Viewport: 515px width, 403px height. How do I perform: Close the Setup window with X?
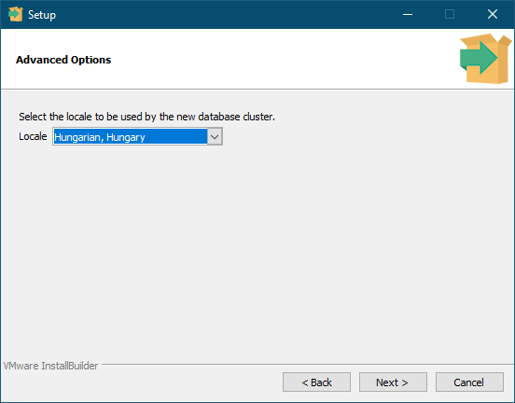pyautogui.click(x=493, y=14)
